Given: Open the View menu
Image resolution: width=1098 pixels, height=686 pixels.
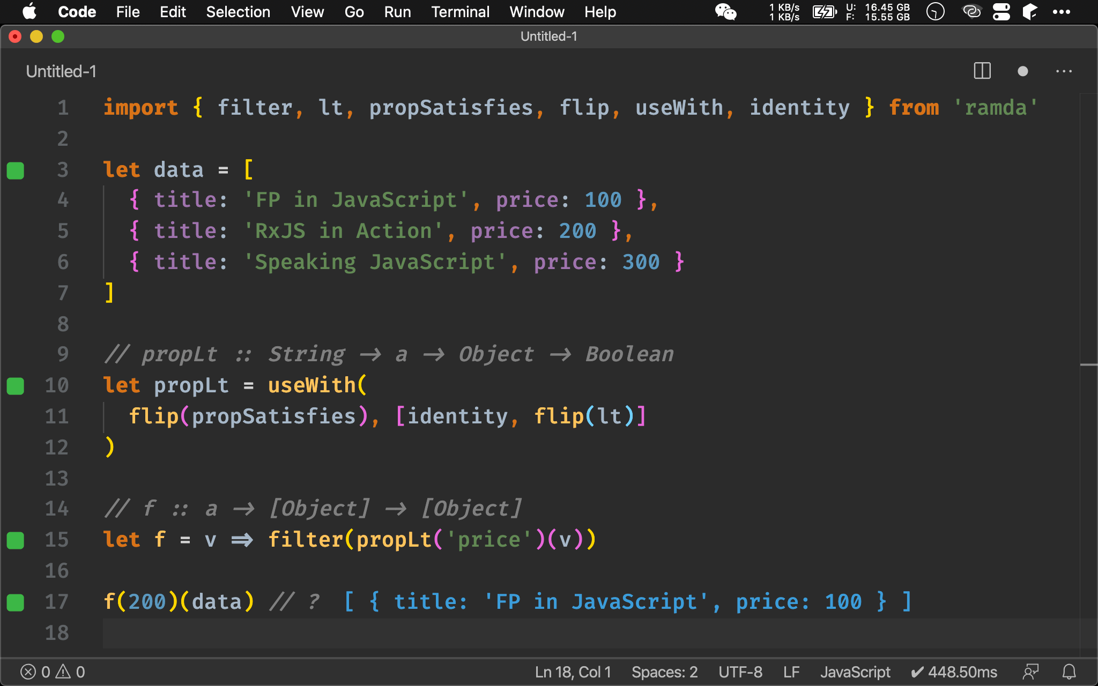Looking at the screenshot, I should (307, 12).
